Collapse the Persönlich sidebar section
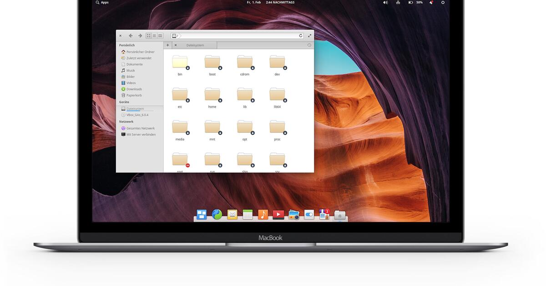Screen dimensions: 546x286 (x=127, y=45)
